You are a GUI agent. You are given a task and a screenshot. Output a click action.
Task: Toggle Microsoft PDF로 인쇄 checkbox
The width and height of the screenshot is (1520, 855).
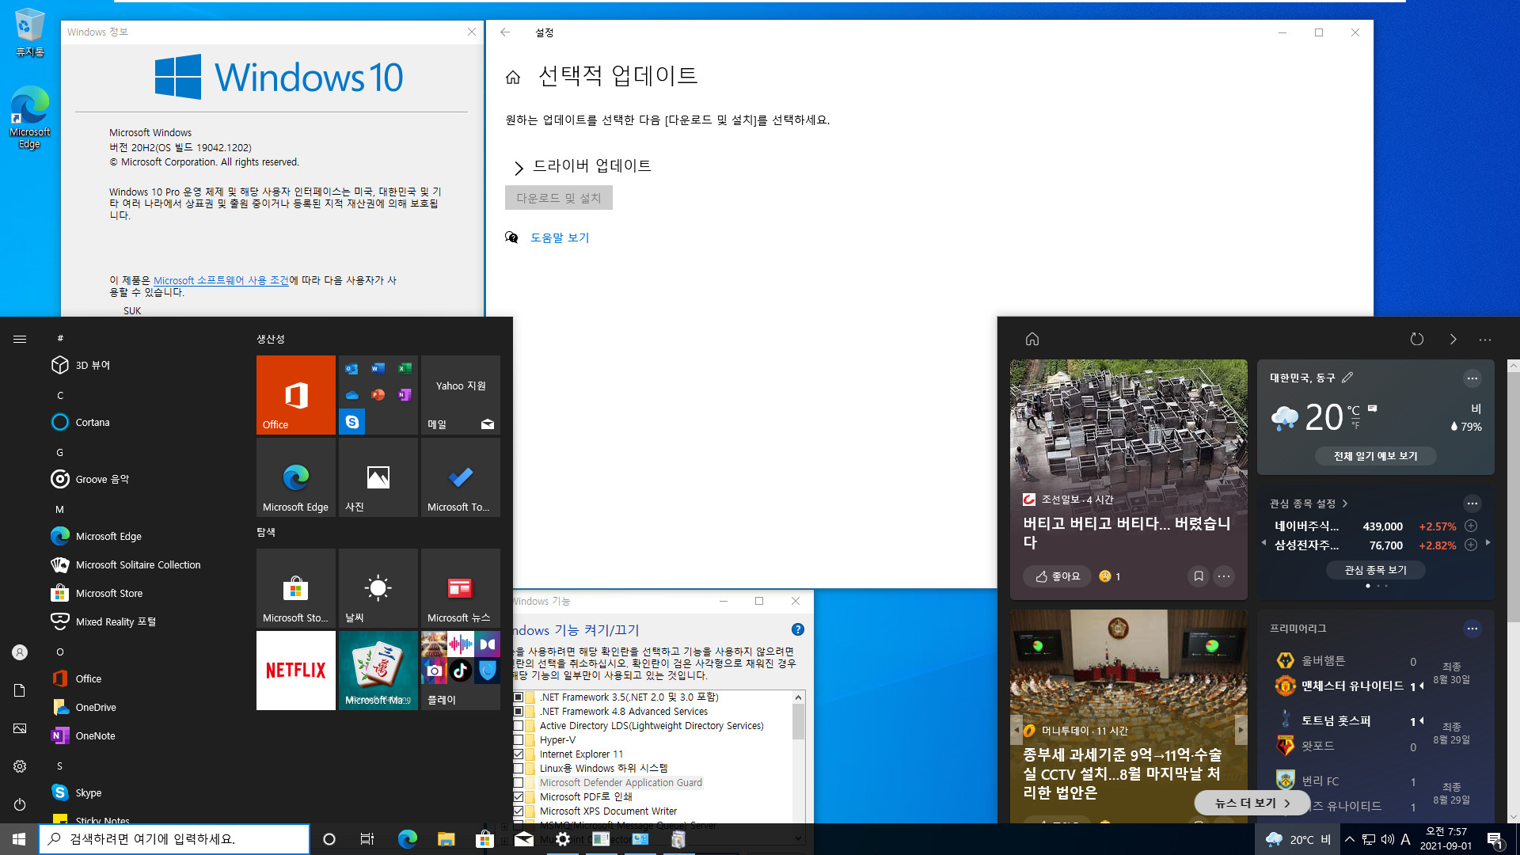pyautogui.click(x=519, y=796)
